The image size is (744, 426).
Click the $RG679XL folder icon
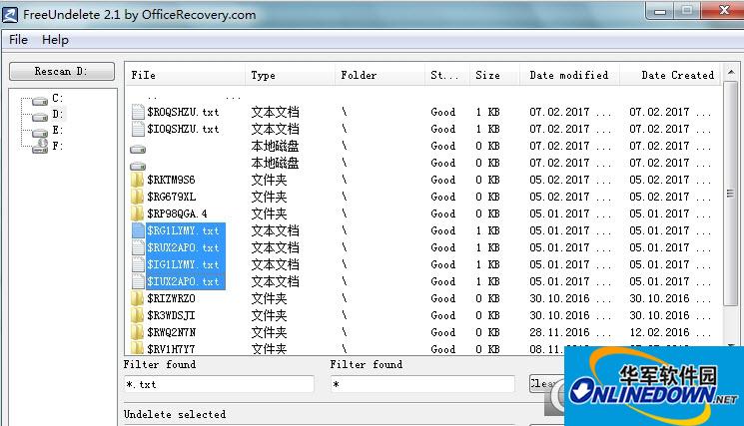pyautogui.click(x=137, y=197)
